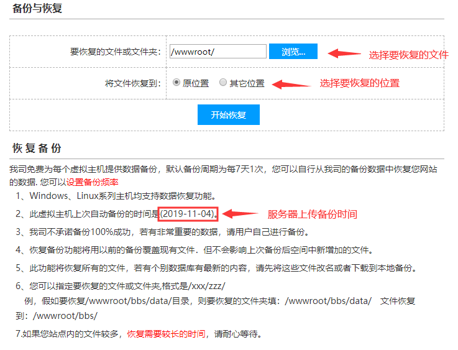Select the 原位置 radio button
The width and height of the screenshot is (458, 350).
(176, 82)
